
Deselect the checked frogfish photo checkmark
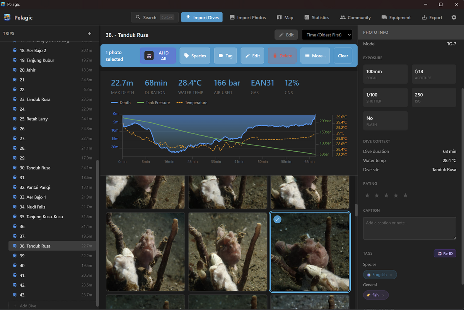[x=277, y=219]
